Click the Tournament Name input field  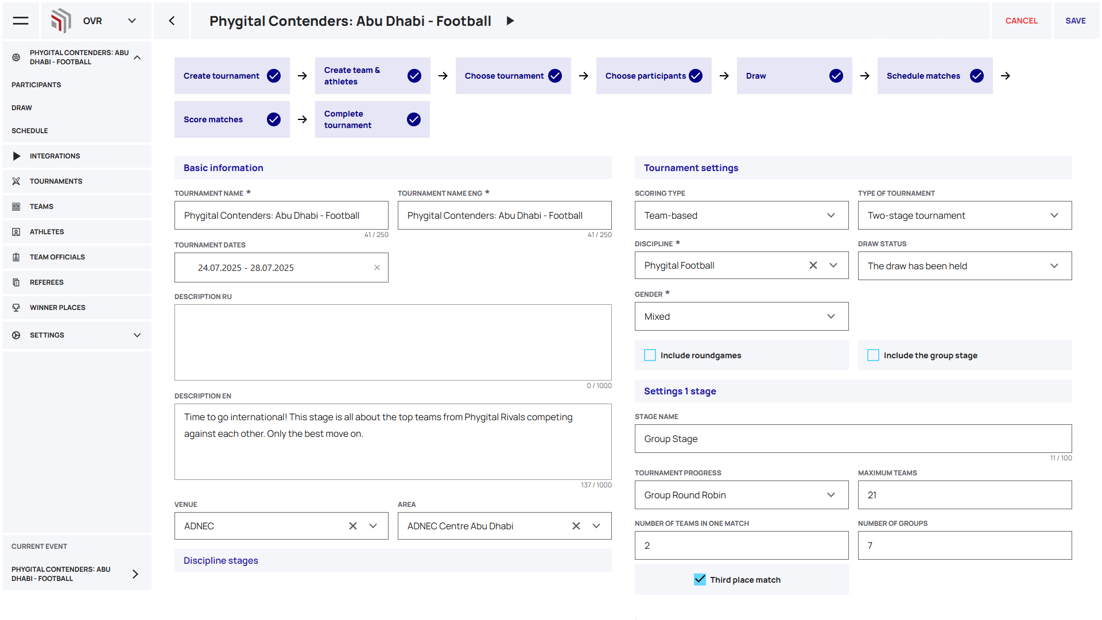coord(281,215)
